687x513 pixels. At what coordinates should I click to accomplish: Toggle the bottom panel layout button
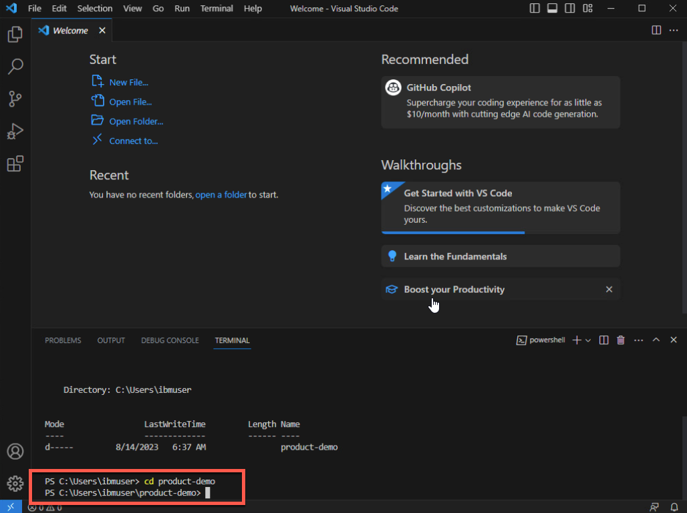tap(552, 9)
